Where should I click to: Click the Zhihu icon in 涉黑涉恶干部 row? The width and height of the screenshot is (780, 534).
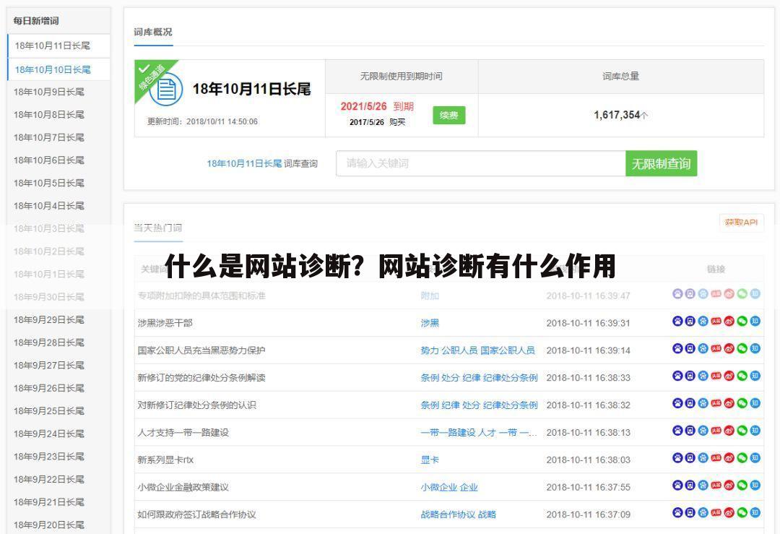point(755,321)
